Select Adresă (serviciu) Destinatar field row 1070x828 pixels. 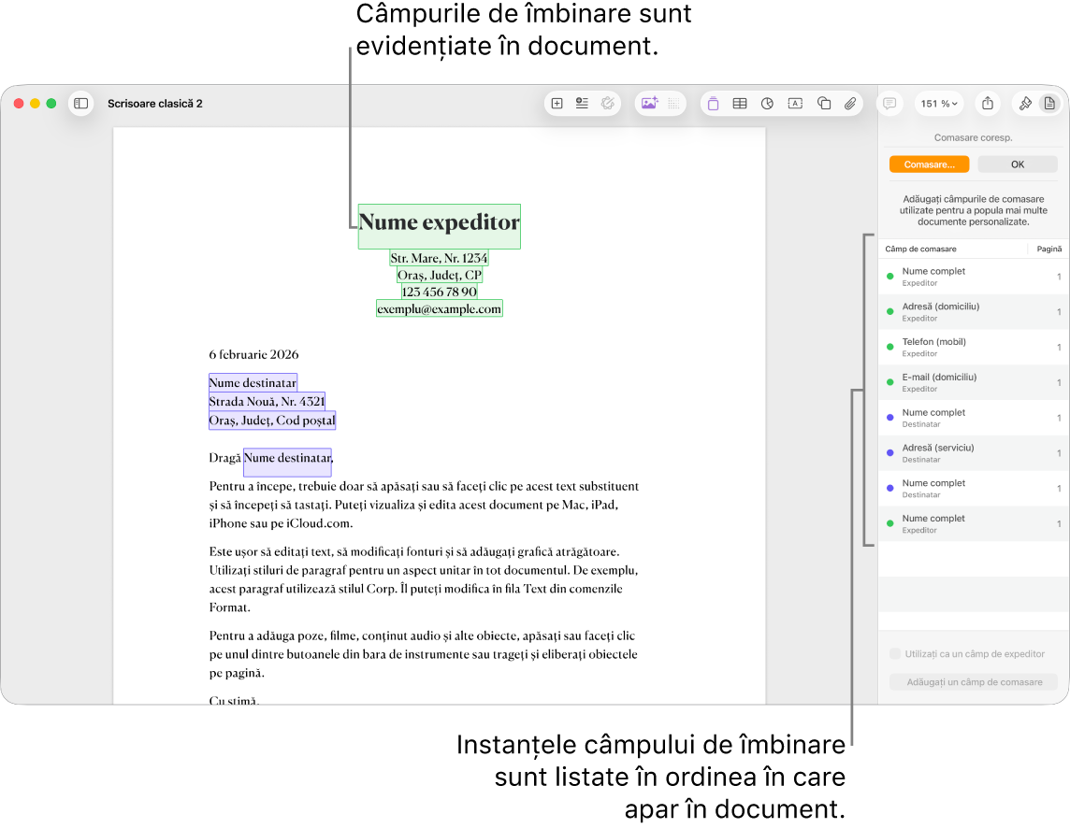[973, 453]
